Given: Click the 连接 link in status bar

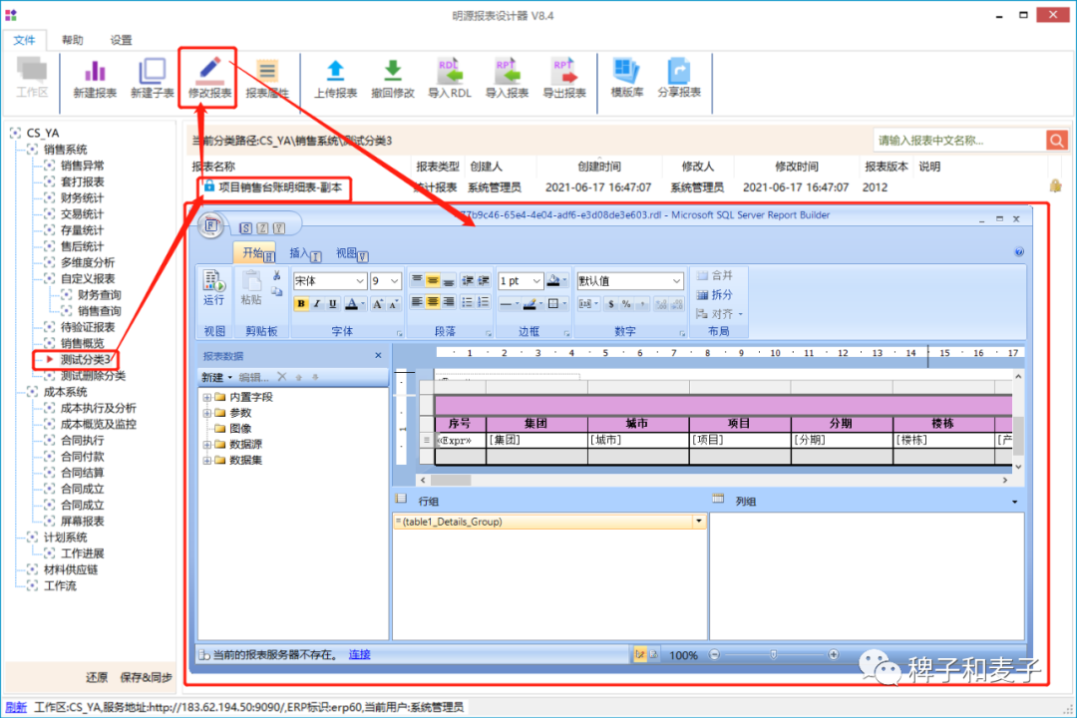Looking at the screenshot, I should [x=359, y=654].
